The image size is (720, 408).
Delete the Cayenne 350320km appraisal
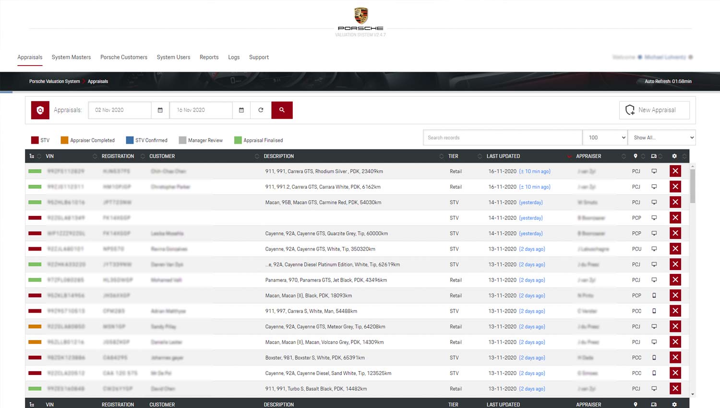click(675, 249)
